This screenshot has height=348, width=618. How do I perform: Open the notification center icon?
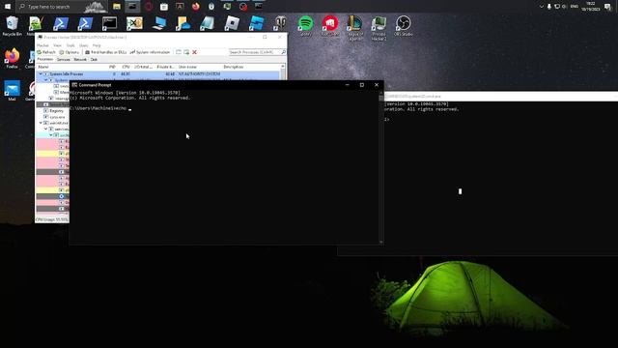tap(607, 7)
